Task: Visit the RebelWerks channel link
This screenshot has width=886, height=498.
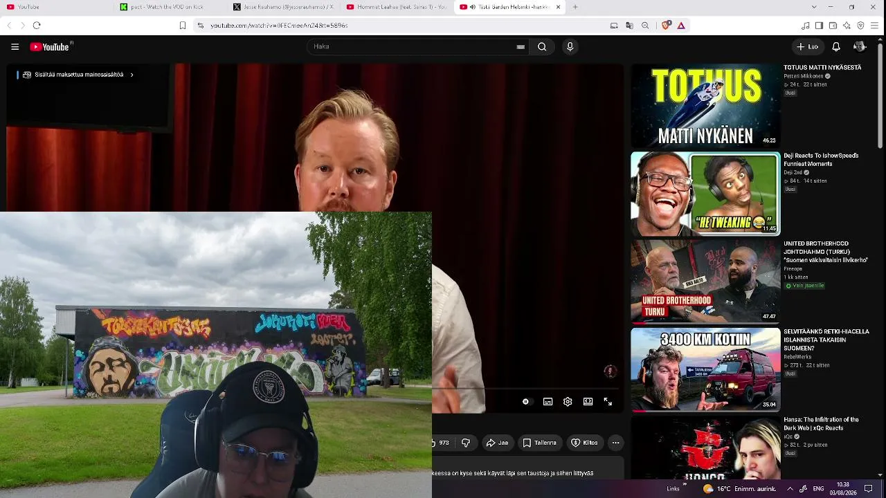Action: coord(797,357)
